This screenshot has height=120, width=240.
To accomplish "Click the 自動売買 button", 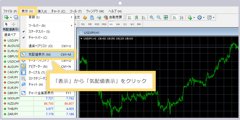I will tap(113, 17).
